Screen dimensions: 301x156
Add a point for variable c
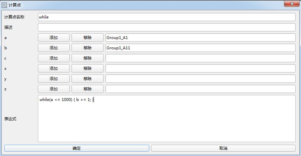click(x=53, y=58)
